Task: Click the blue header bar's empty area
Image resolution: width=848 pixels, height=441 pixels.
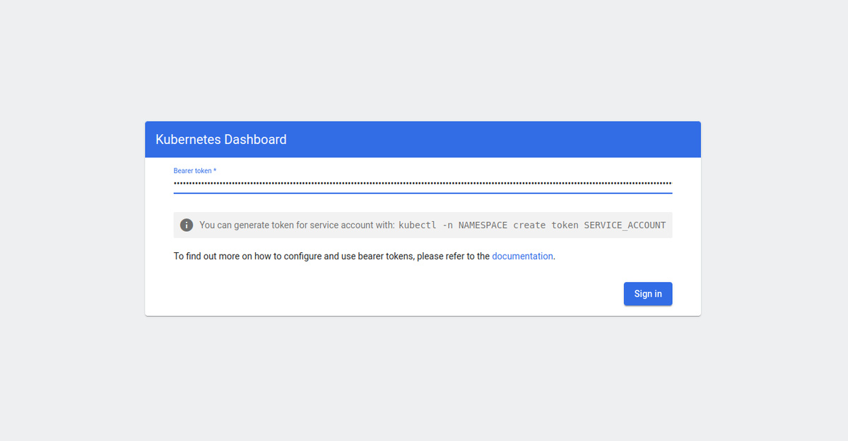Action: pyautogui.click(x=495, y=139)
